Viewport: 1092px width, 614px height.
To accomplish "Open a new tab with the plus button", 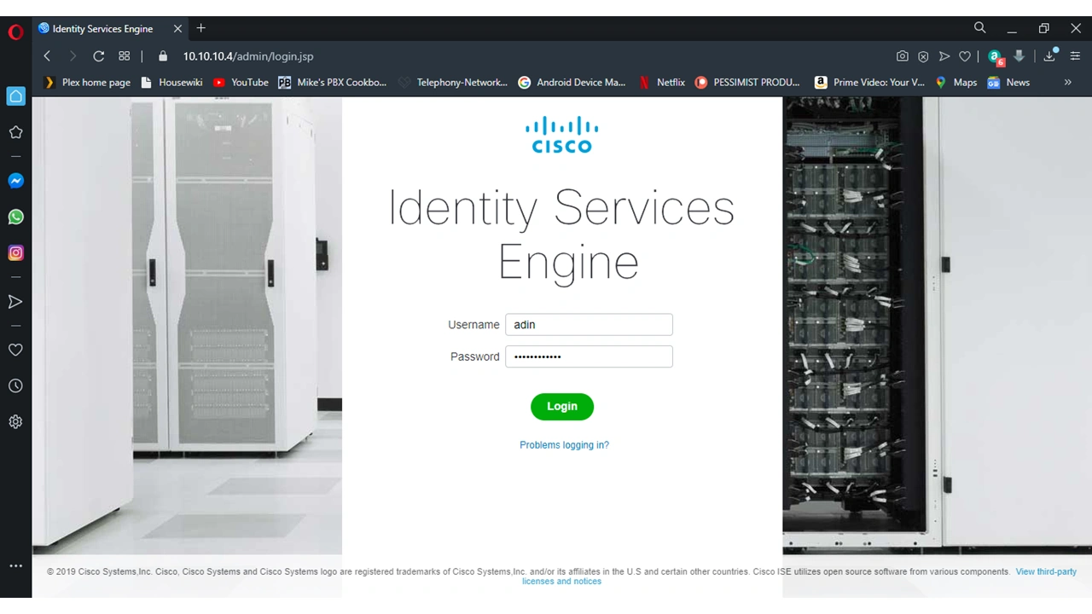I will pos(201,28).
